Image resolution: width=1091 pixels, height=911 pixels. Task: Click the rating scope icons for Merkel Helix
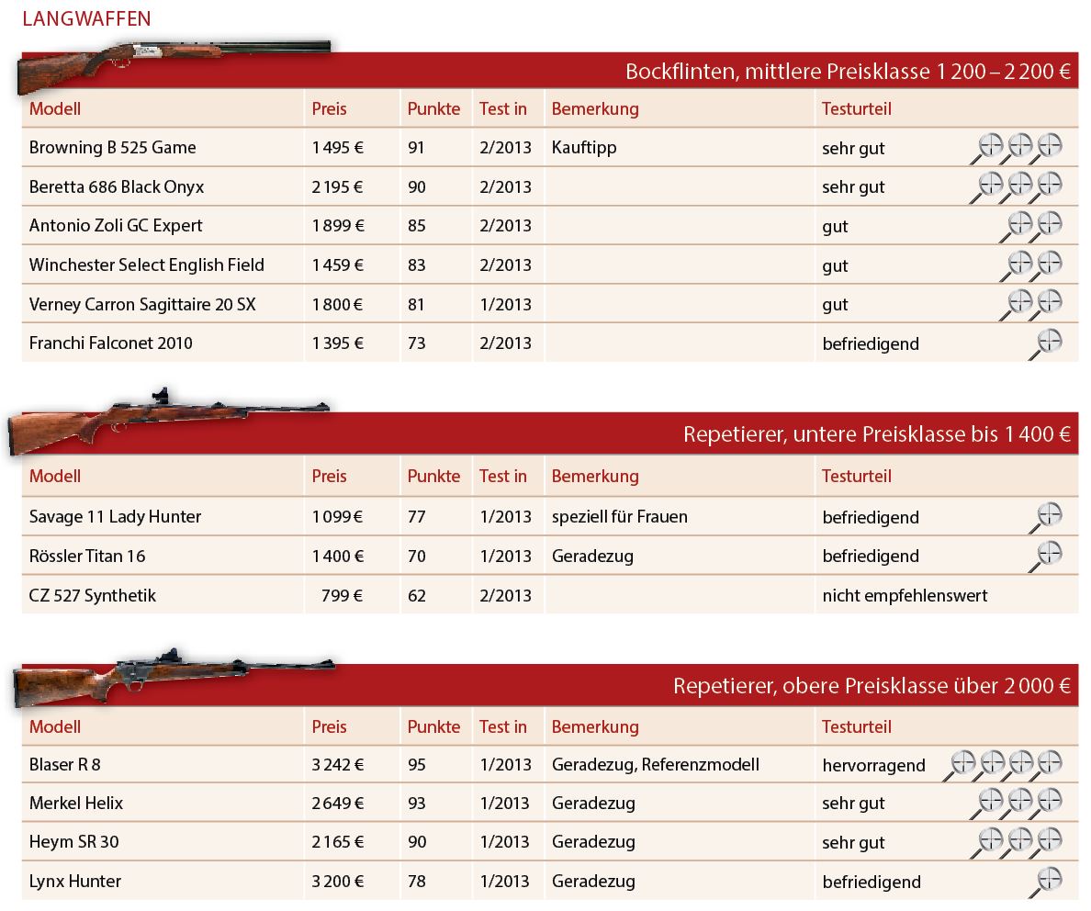click(x=1016, y=804)
